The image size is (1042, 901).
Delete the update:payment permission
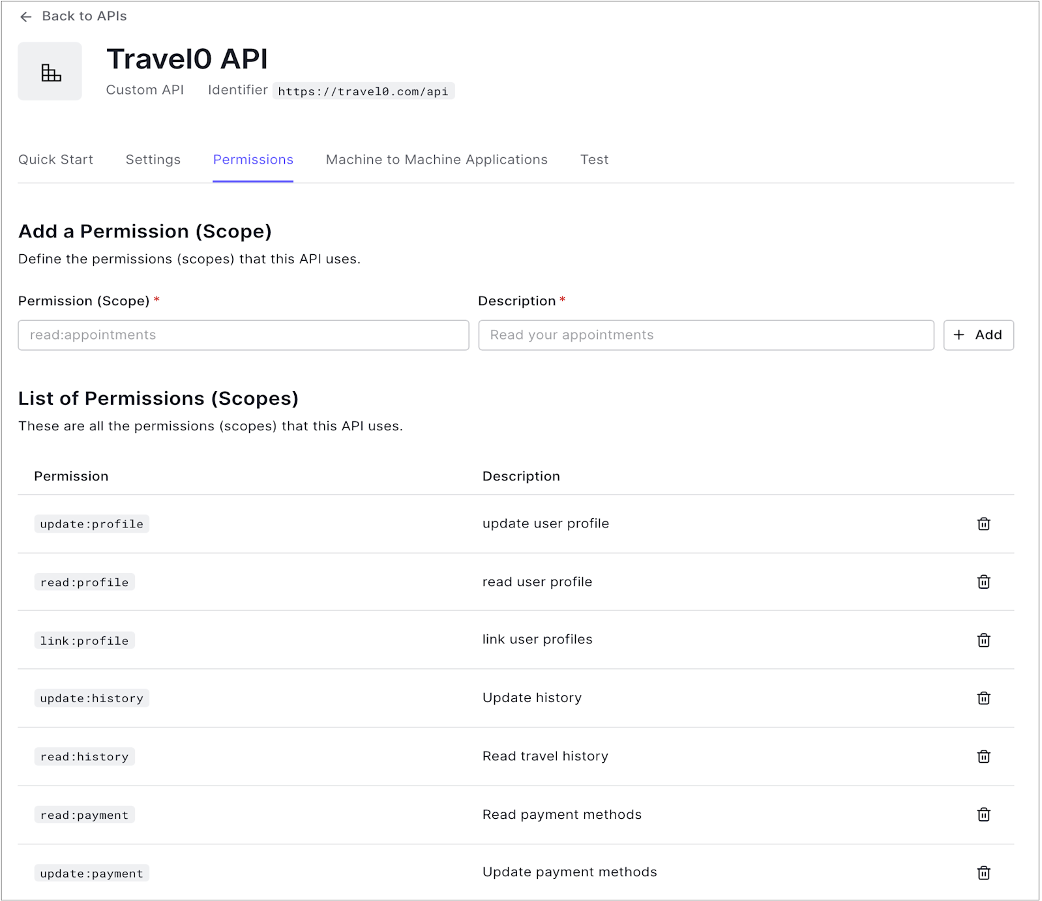(984, 872)
